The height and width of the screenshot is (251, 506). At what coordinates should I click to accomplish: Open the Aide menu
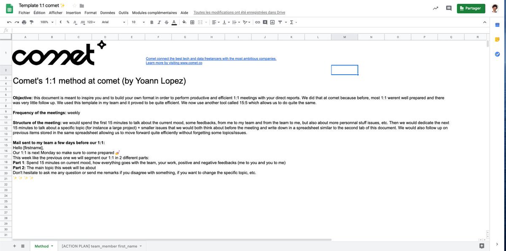pyautogui.click(x=184, y=13)
